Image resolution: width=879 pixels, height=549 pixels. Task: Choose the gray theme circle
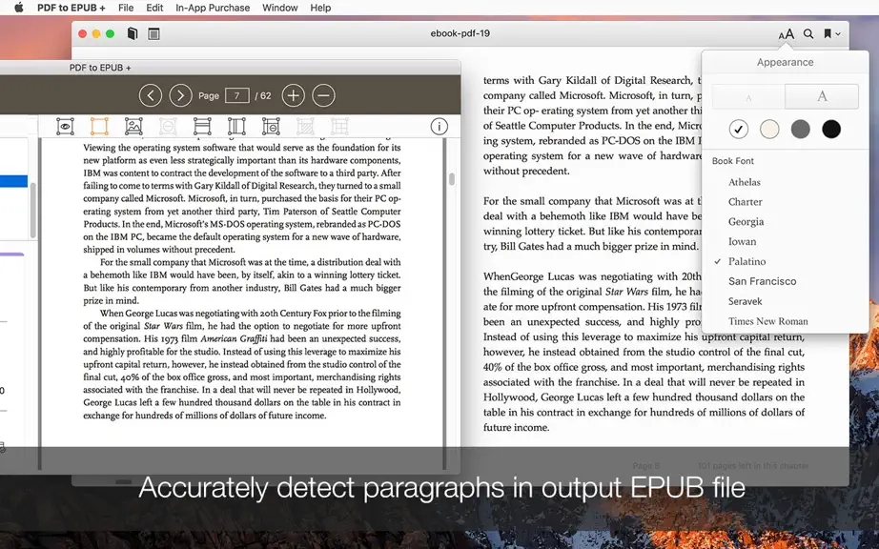pyautogui.click(x=801, y=130)
